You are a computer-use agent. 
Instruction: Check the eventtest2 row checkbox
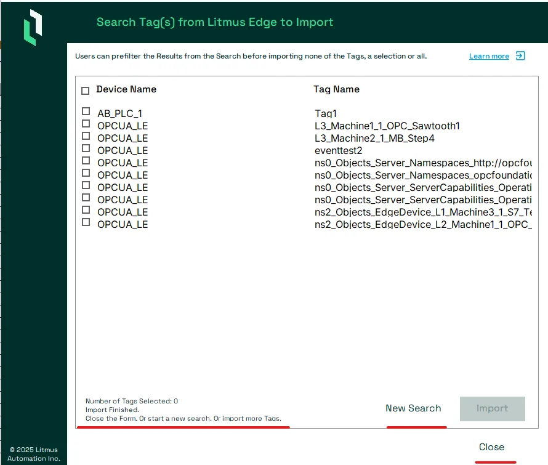click(x=86, y=148)
